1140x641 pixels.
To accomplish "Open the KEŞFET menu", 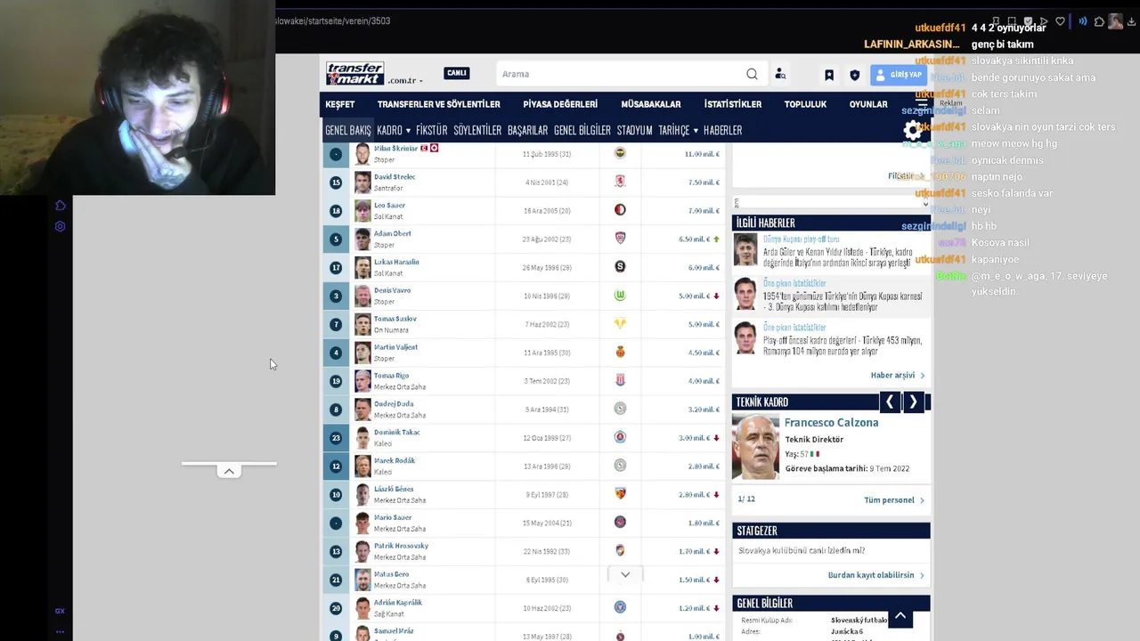I will click(340, 104).
